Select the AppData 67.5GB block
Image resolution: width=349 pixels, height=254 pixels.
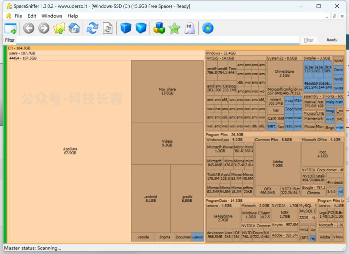click(70, 151)
